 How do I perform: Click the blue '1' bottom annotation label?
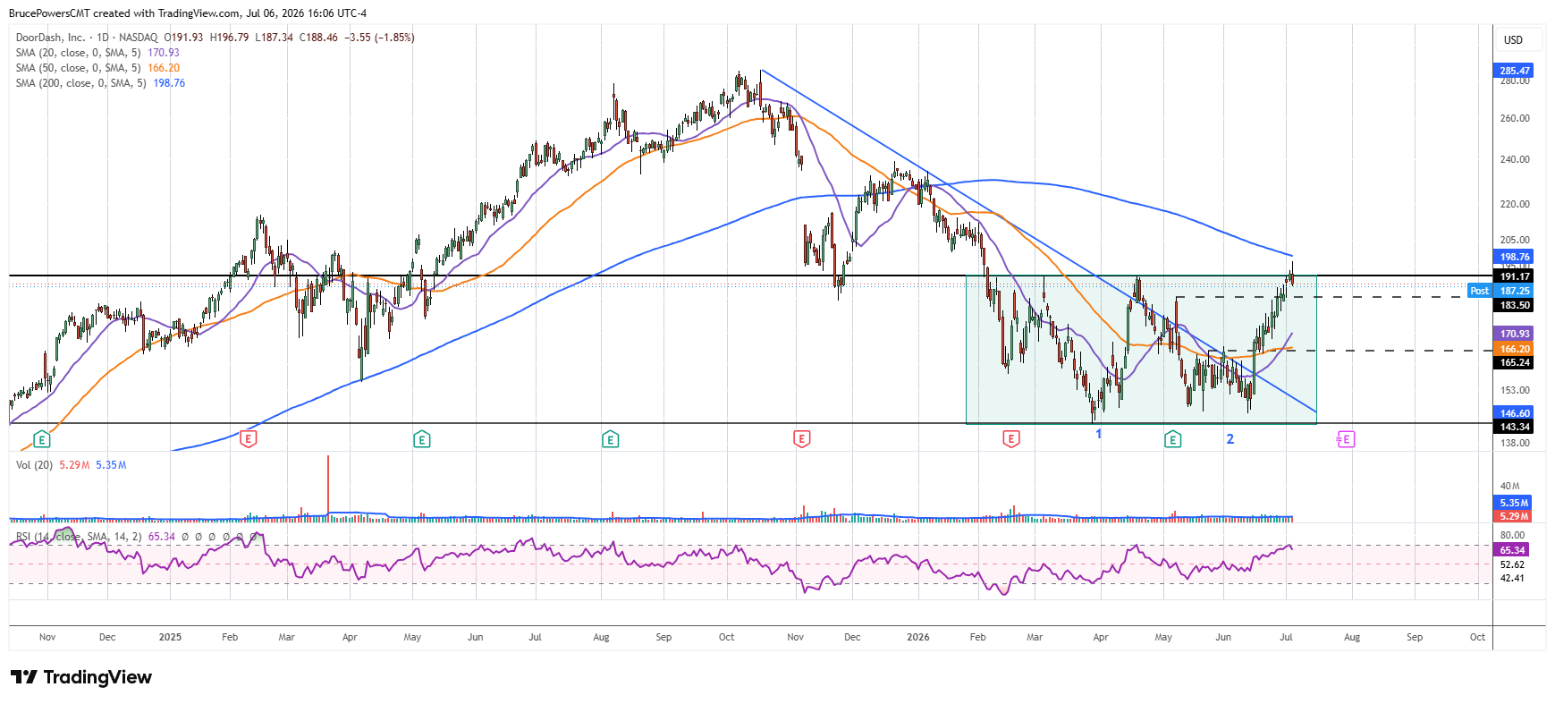point(1099,434)
